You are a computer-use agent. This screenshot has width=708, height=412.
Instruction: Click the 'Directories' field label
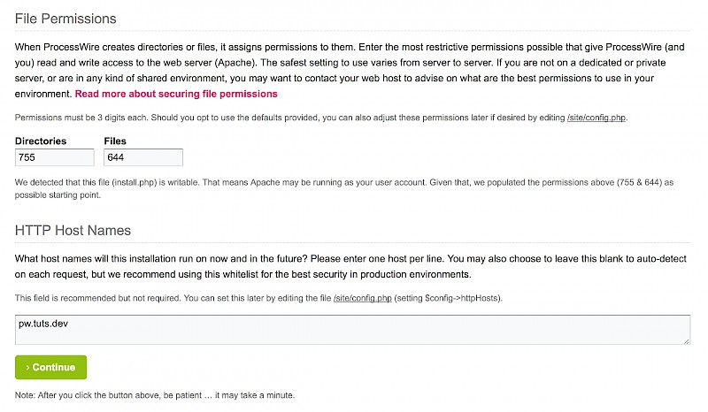[42, 141]
